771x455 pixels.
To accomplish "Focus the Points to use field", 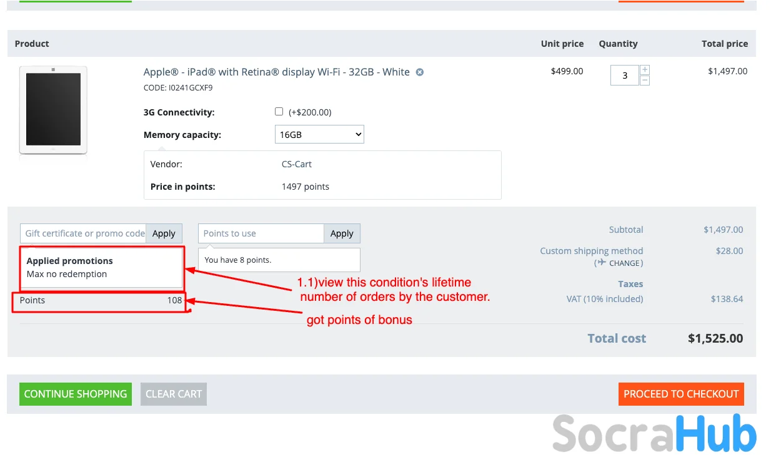I will 261,233.
